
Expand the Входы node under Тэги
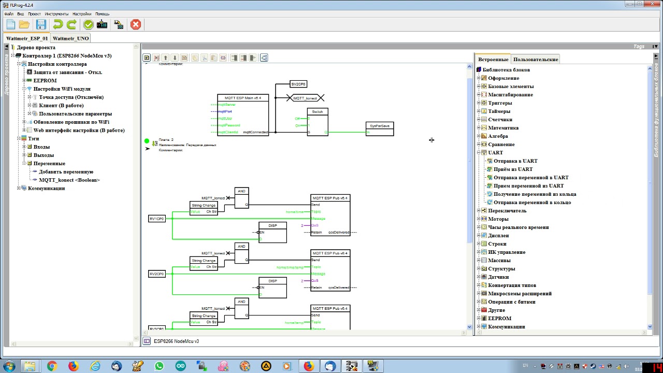coord(24,147)
